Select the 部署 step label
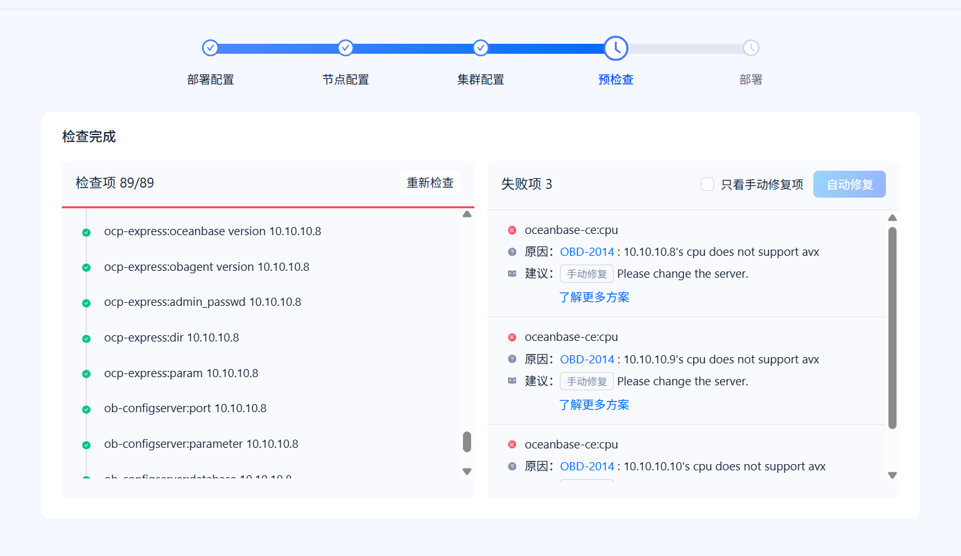961x556 pixels. (x=751, y=79)
